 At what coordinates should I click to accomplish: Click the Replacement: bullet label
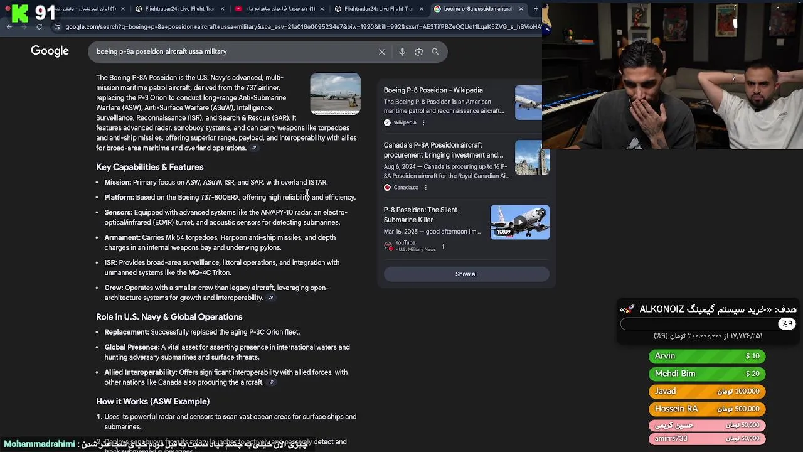click(x=127, y=332)
